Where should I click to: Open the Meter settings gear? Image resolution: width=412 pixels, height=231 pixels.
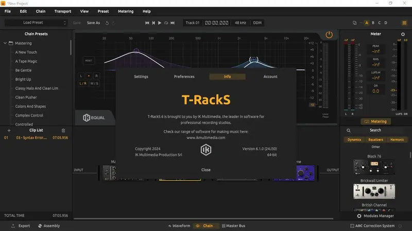click(x=403, y=34)
